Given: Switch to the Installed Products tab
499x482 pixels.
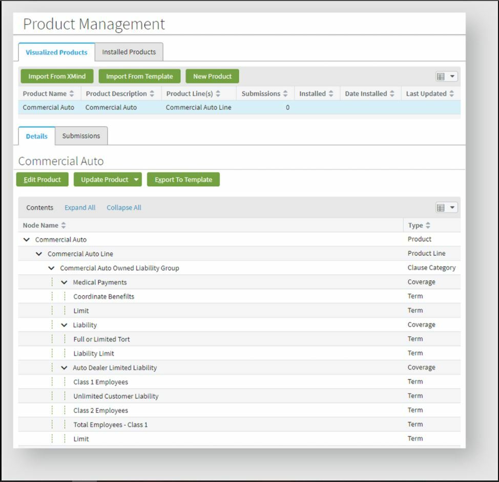Looking at the screenshot, I should [x=129, y=52].
